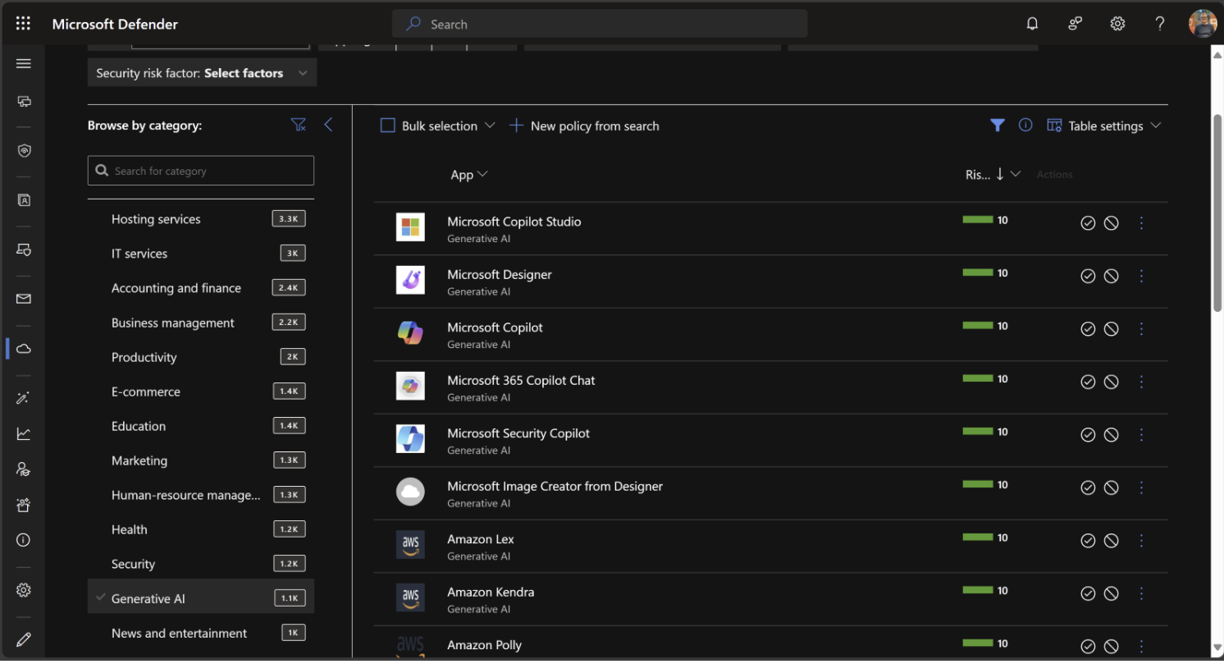Open Table settings dropdown

pos(1104,126)
